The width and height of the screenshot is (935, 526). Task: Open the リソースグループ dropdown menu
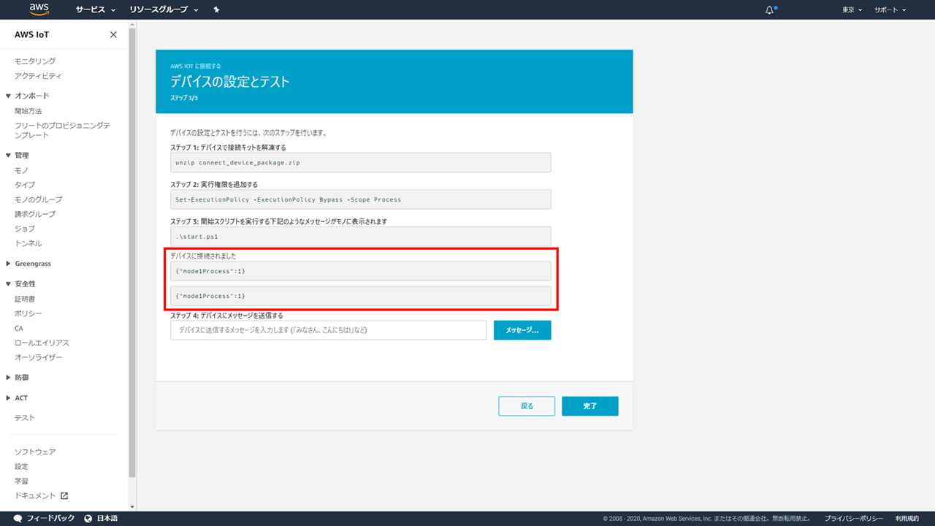point(164,10)
